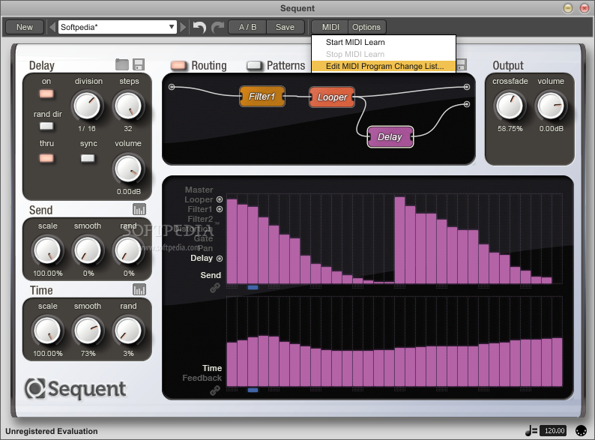
Task: Select the Looper routing node
Action: point(332,97)
